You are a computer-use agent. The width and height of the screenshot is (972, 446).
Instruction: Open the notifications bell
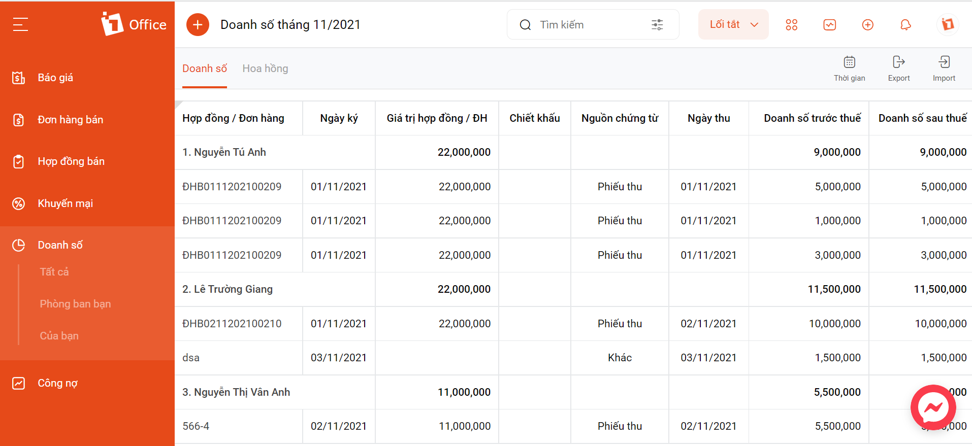905,24
